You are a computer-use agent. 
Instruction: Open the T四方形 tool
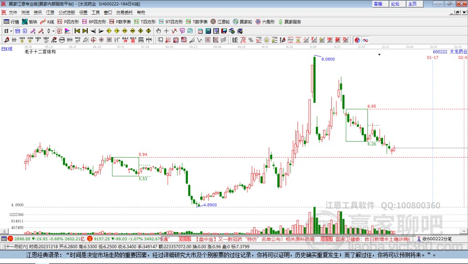(x=145, y=21)
